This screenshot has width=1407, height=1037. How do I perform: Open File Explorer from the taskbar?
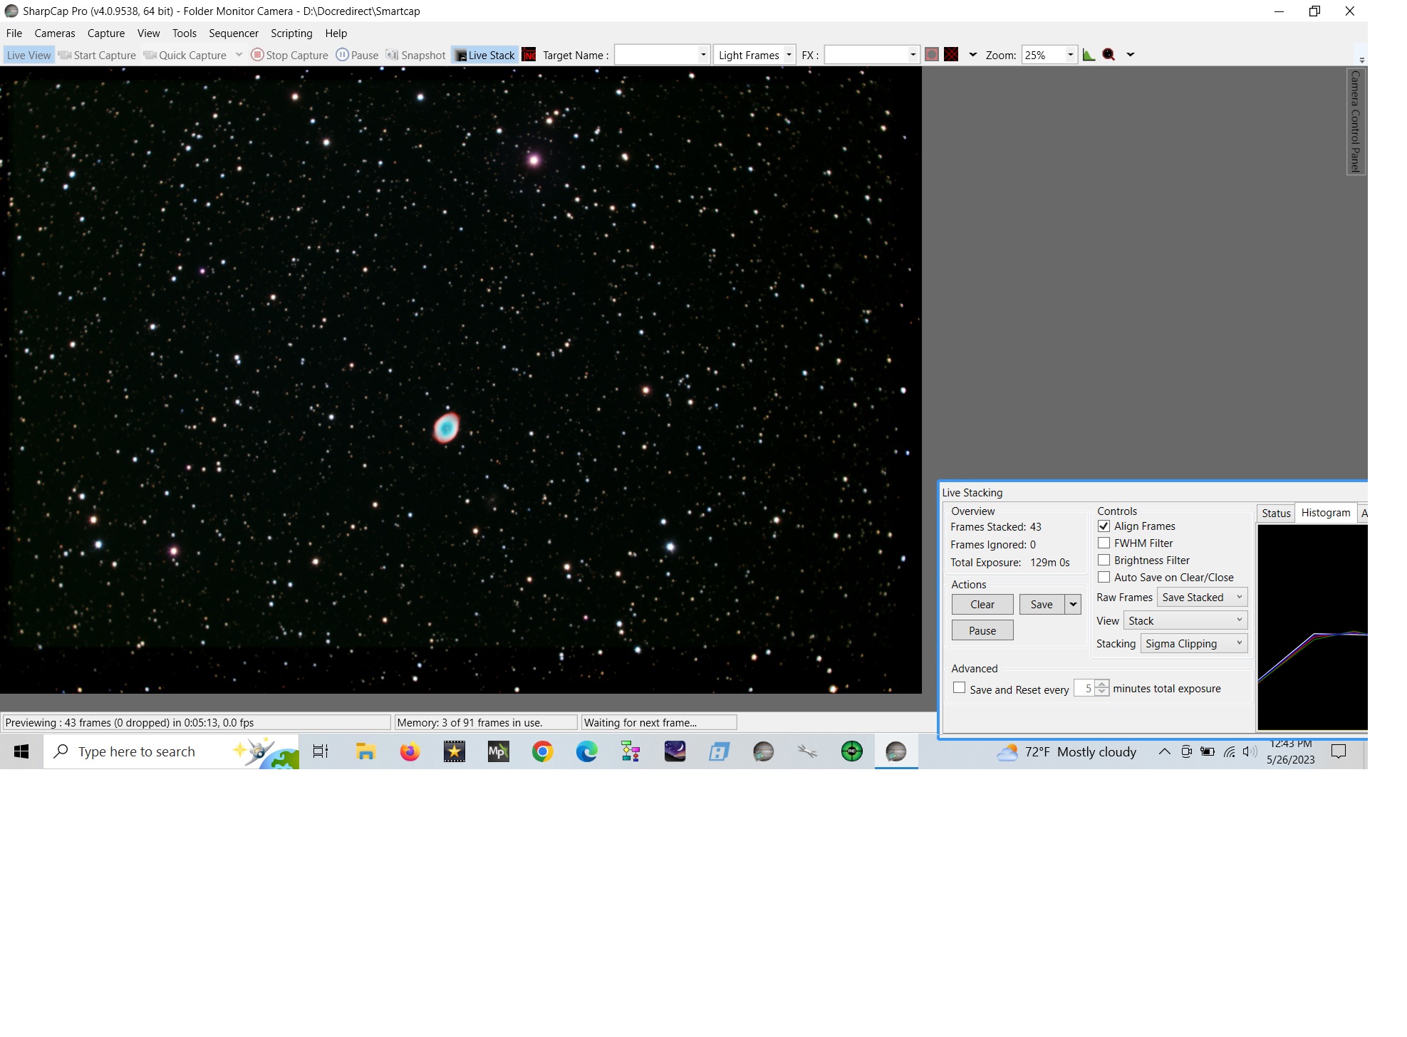pyautogui.click(x=365, y=751)
